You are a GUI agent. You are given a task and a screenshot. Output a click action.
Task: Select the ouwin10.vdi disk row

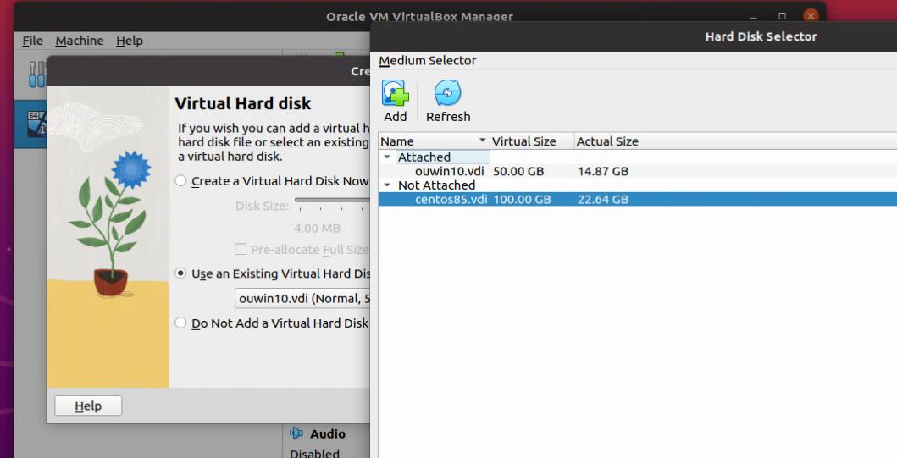tap(449, 171)
